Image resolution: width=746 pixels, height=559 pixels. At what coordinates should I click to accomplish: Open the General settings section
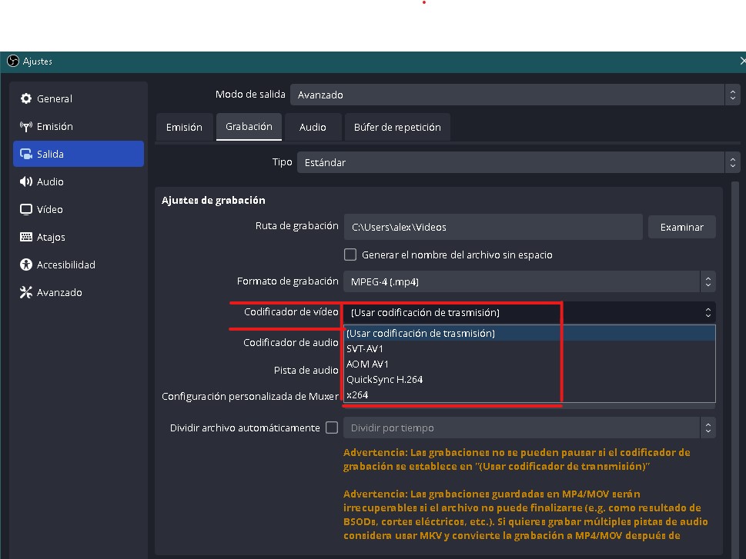click(79, 98)
